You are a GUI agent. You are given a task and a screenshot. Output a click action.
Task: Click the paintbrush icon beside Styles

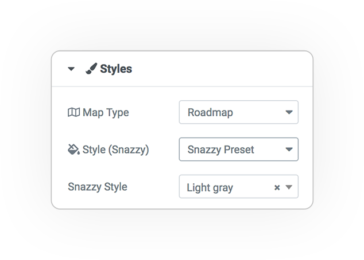coord(91,69)
